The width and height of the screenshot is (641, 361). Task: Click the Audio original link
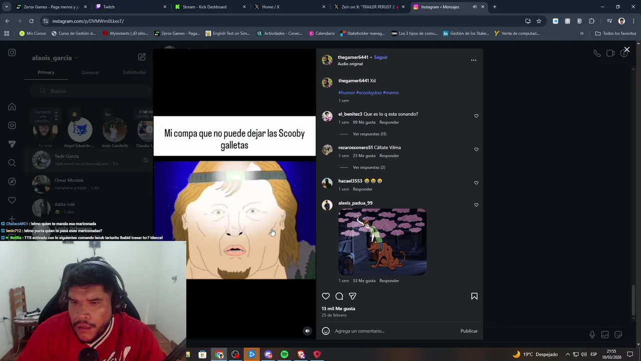350,64
